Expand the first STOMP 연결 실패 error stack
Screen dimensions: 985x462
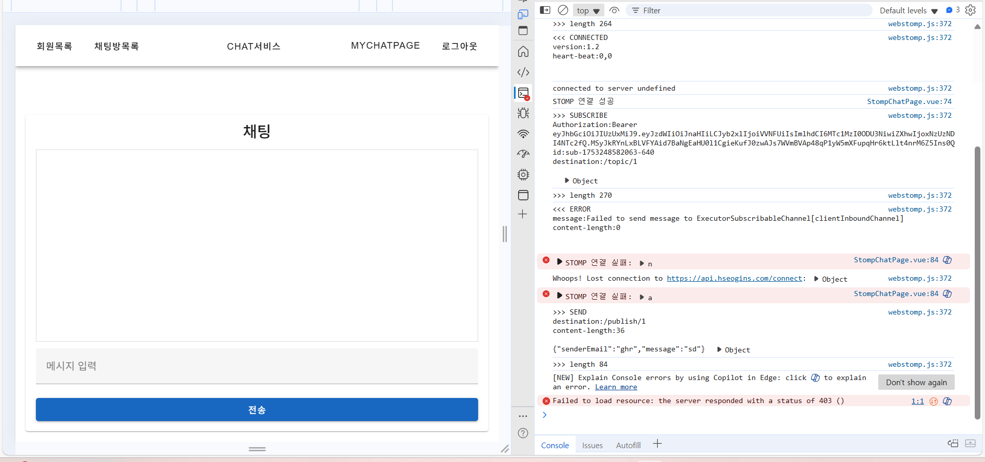(x=559, y=262)
